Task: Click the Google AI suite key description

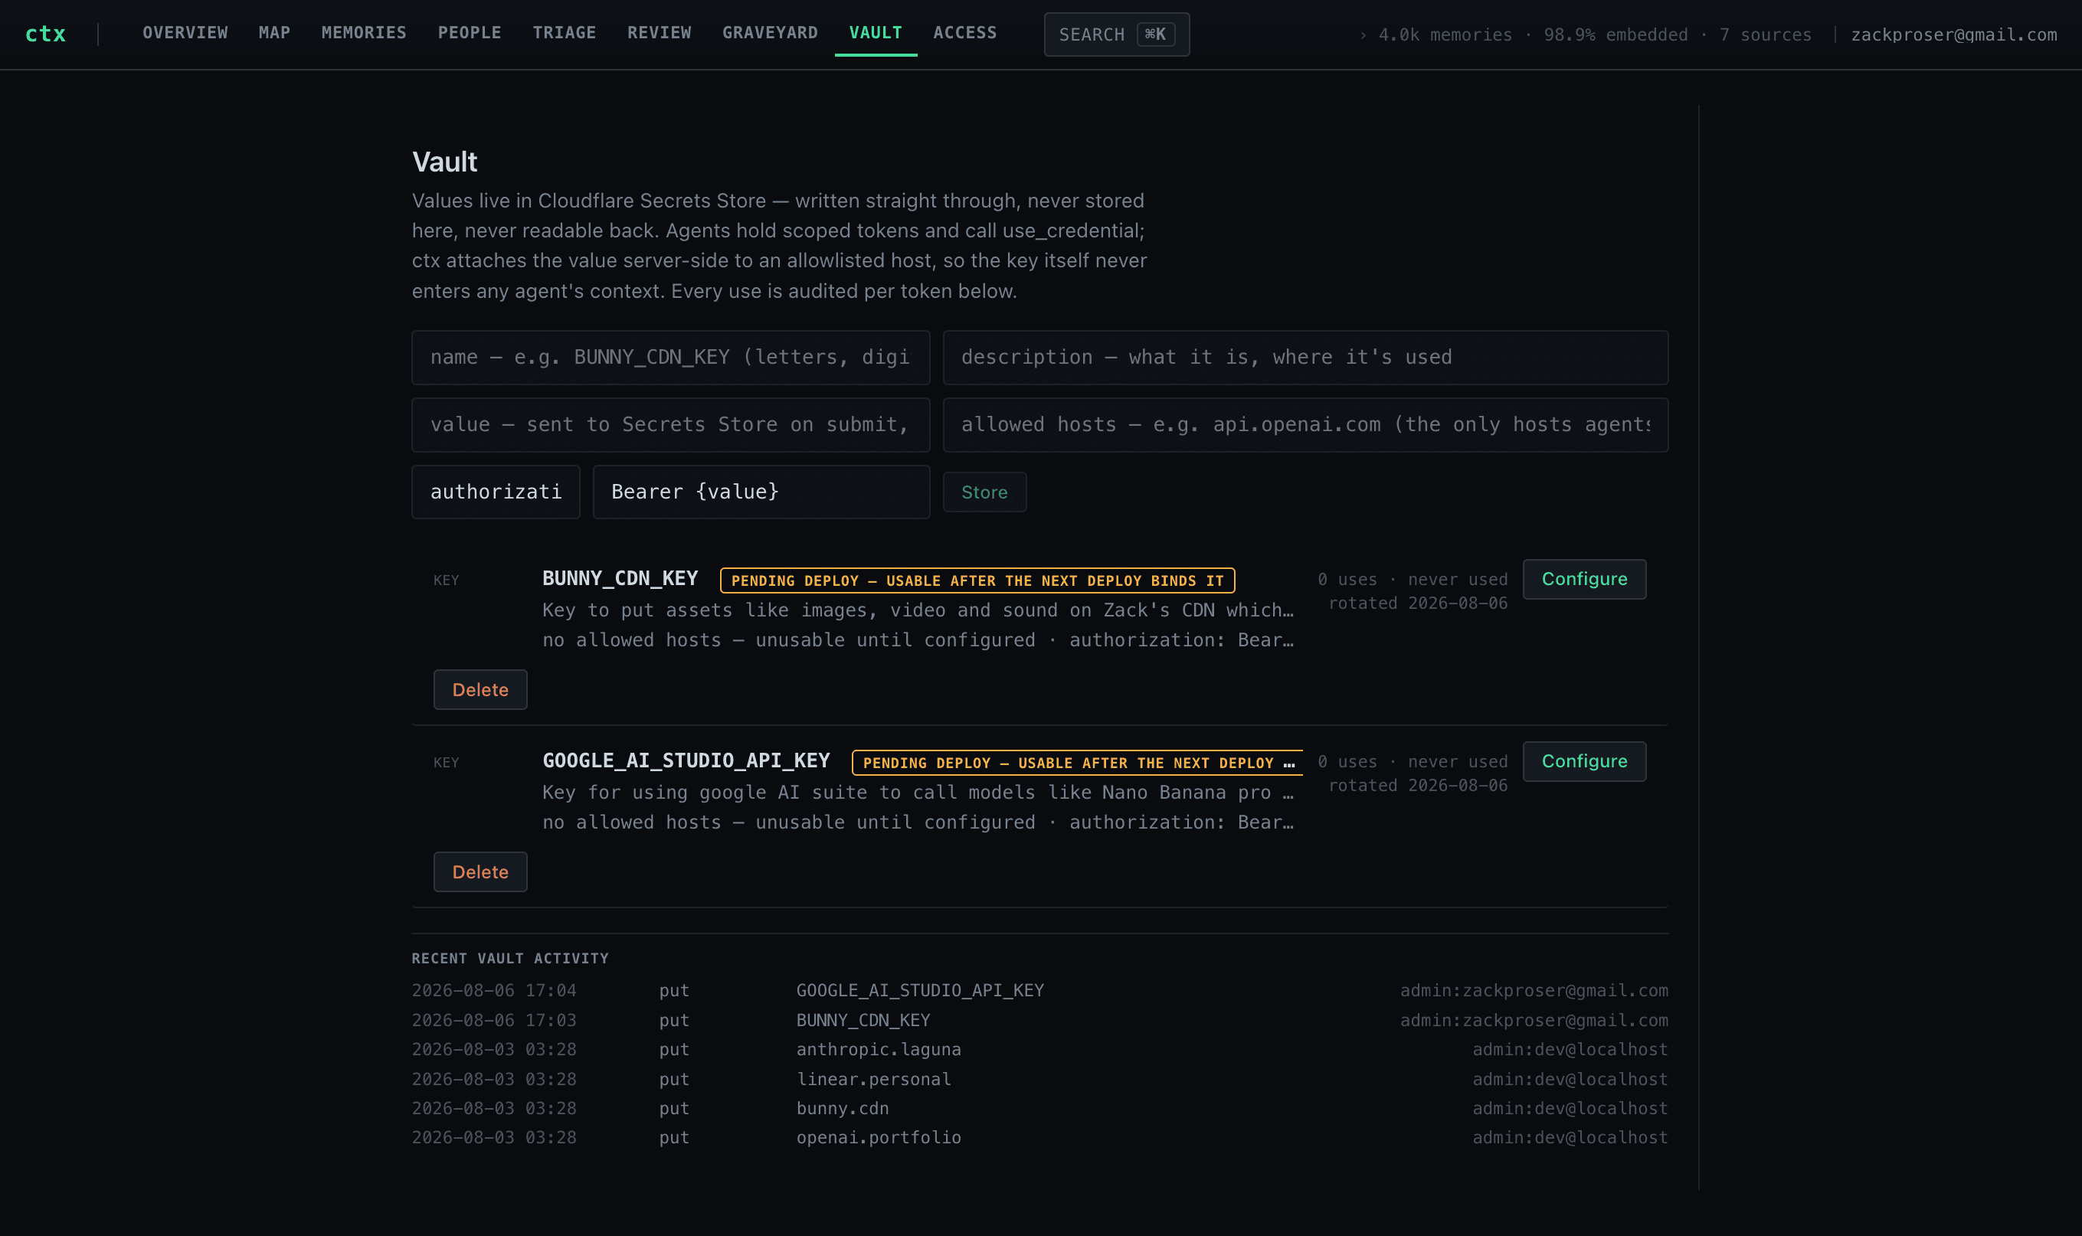Action: pyautogui.click(x=918, y=793)
